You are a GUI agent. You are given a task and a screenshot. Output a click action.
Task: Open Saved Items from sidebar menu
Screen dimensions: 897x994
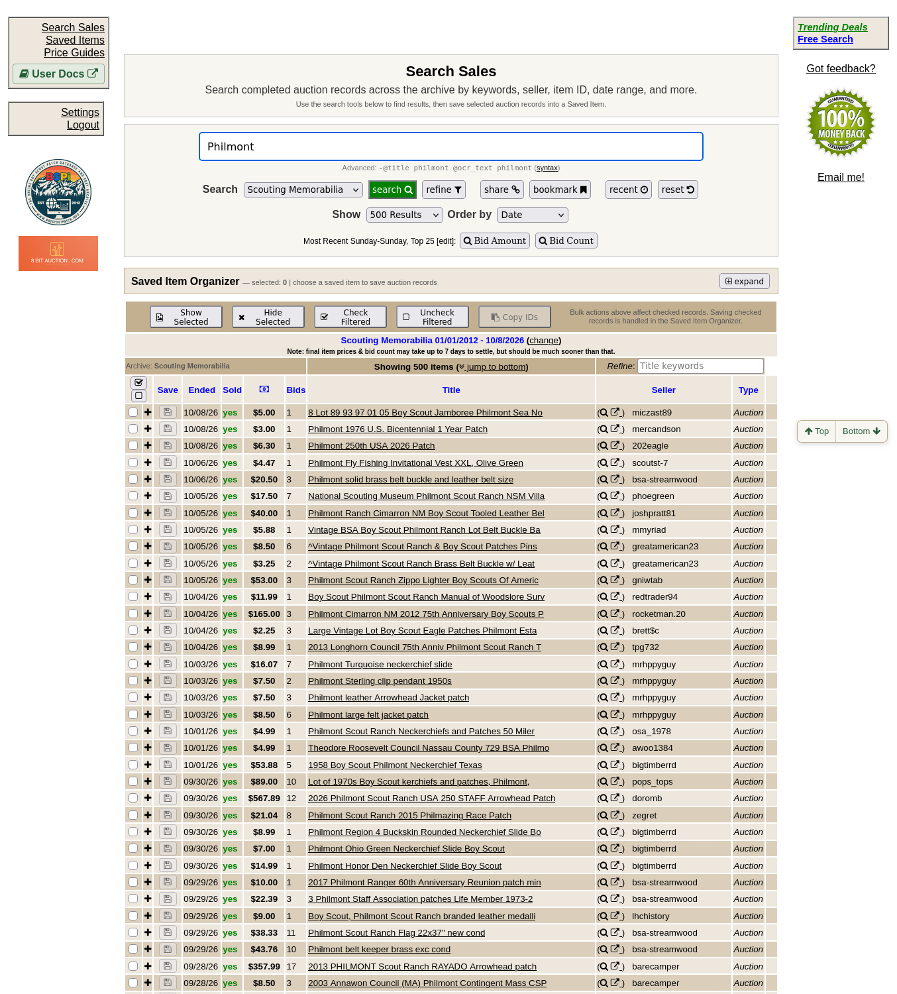[75, 40]
